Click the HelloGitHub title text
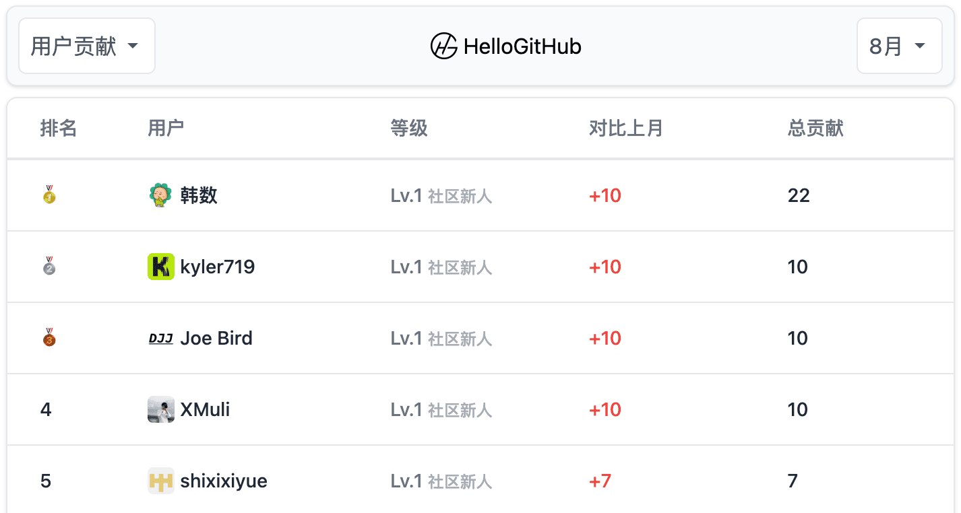The width and height of the screenshot is (961, 513). click(522, 46)
